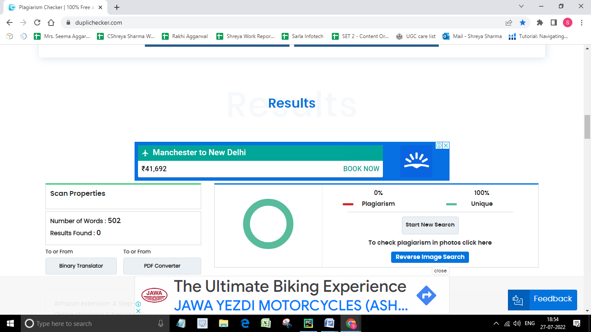
Task: Open the notification center icon
Action: (577, 323)
